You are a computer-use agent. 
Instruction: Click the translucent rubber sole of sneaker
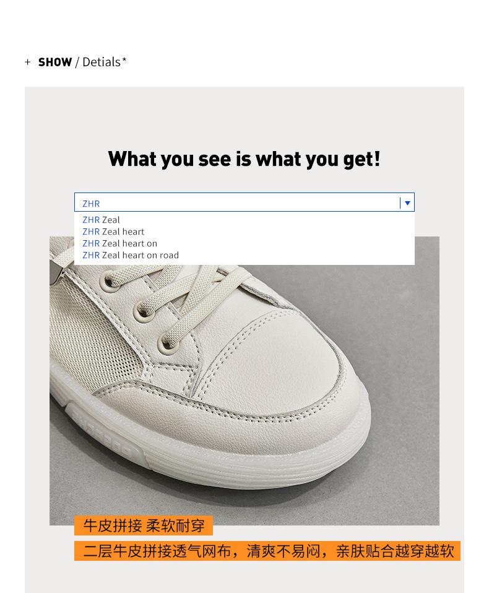[212, 450]
